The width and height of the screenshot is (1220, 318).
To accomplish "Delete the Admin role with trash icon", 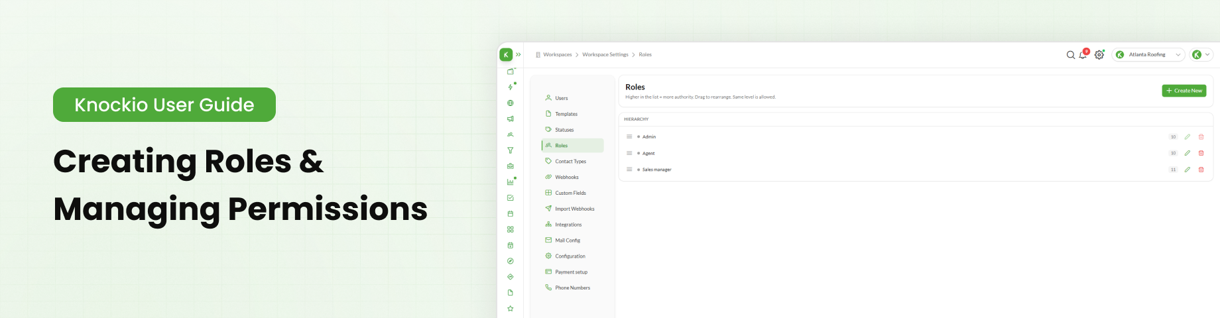I will point(1201,137).
